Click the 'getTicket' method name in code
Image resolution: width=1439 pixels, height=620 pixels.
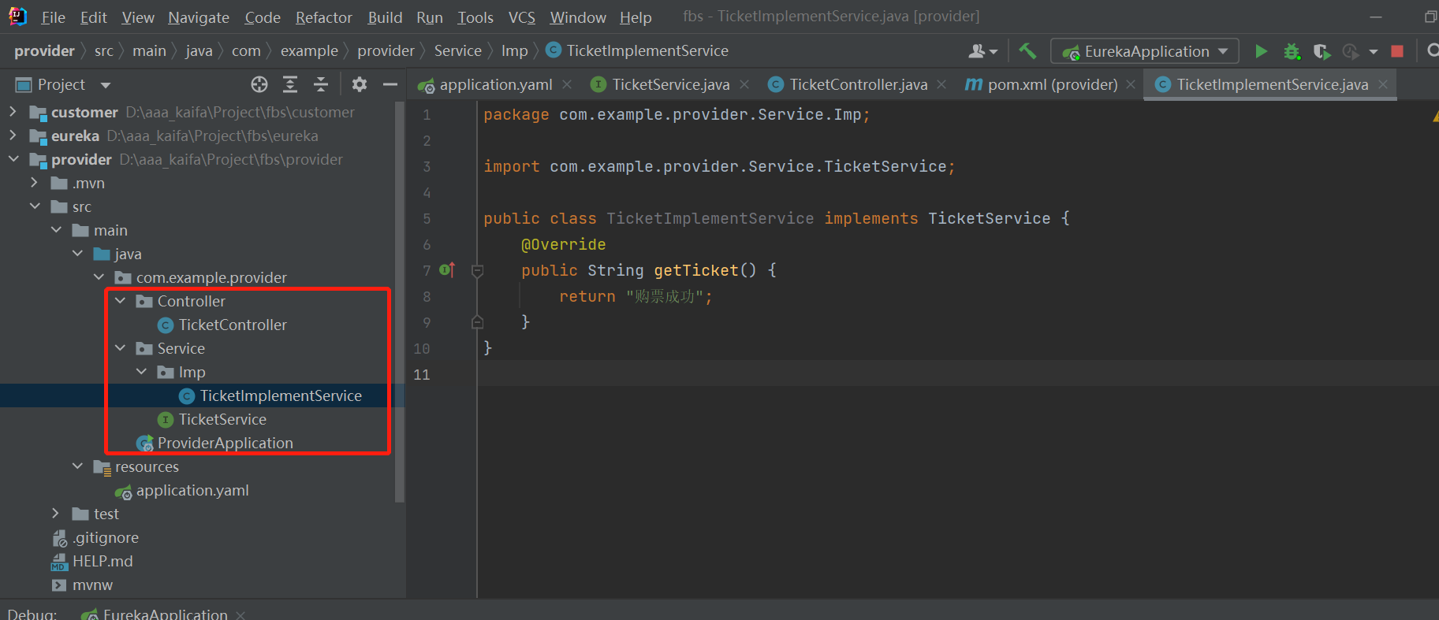(695, 270)
